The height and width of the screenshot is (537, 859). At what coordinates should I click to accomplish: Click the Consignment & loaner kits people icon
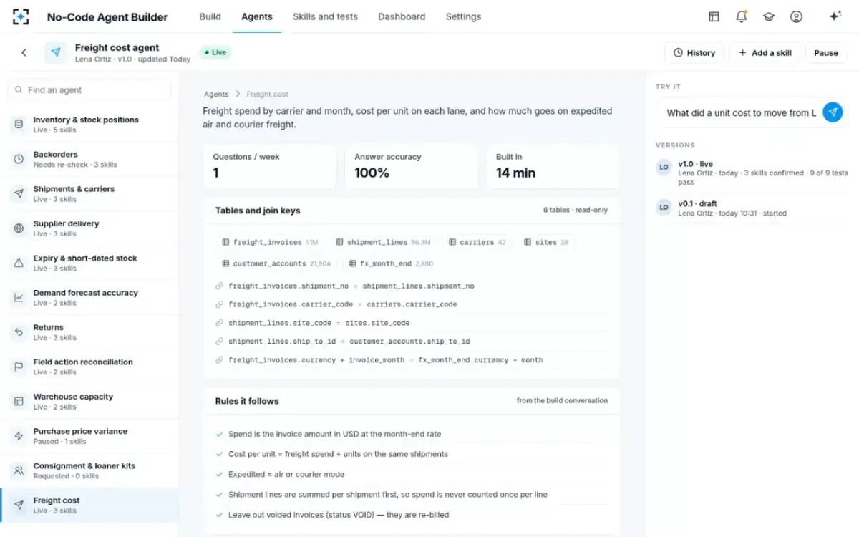(x=19, y=470)
